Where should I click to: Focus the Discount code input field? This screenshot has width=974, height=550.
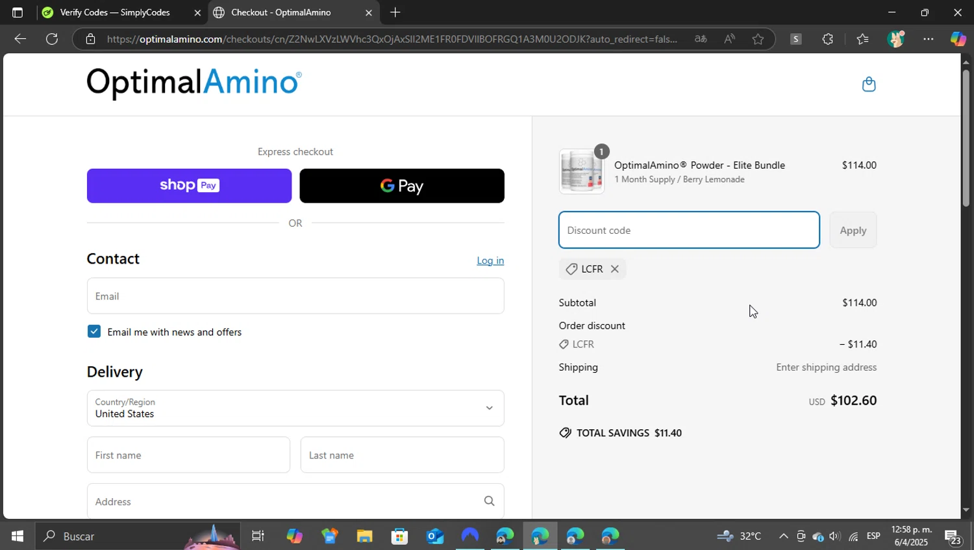tap(689, 230)
